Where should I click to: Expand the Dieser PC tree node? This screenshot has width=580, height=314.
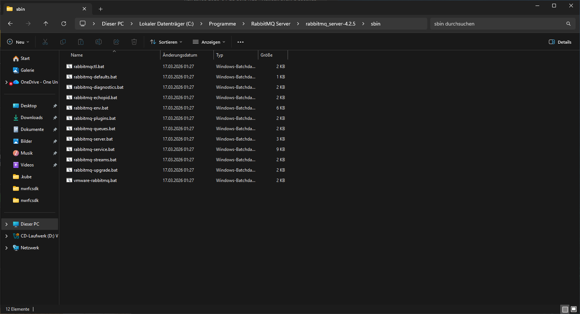point(6,224)
